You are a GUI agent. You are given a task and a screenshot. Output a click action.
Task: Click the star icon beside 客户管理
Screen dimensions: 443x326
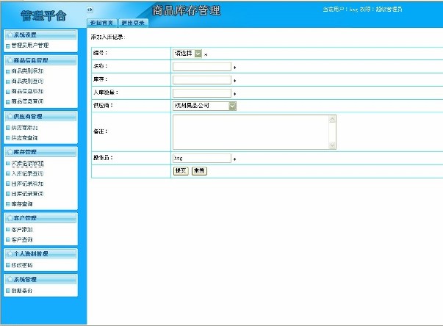pyautogui.click(x=10, y=218)
